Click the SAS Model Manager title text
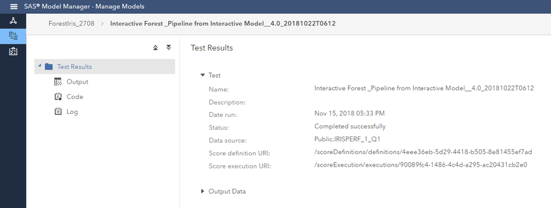 [84, 7]
